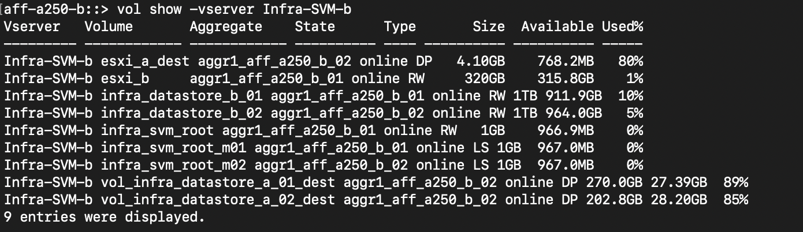
Task: Click the infra_svm_root_m01 volume name
Action: [x=173, y=148]
